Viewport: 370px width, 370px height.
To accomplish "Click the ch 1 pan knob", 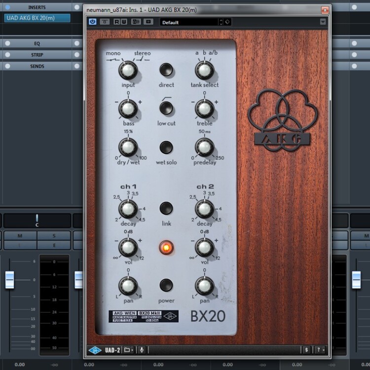I will [x=128, y=286].
